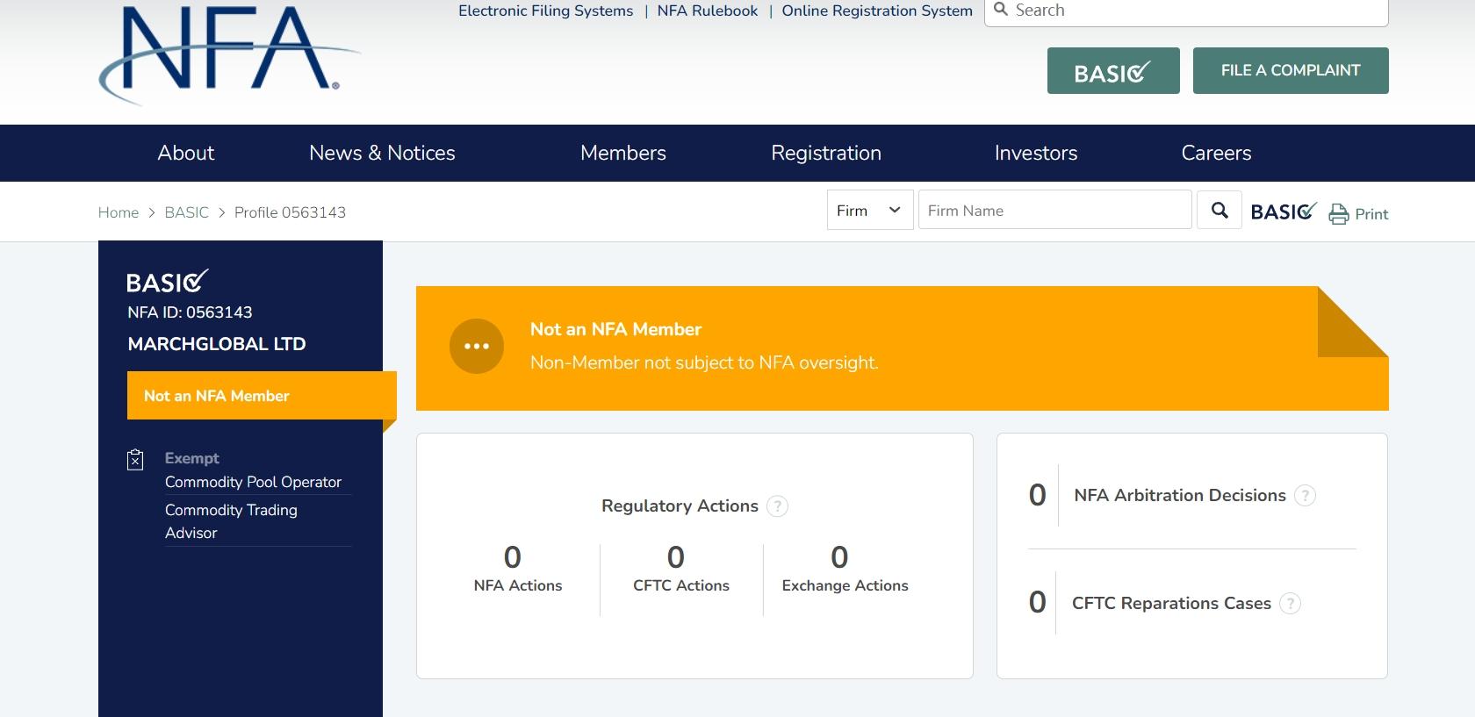
Task: Click the three-dots status icon in orange banner
Action: pyautogui.click(x=477, y=346)
